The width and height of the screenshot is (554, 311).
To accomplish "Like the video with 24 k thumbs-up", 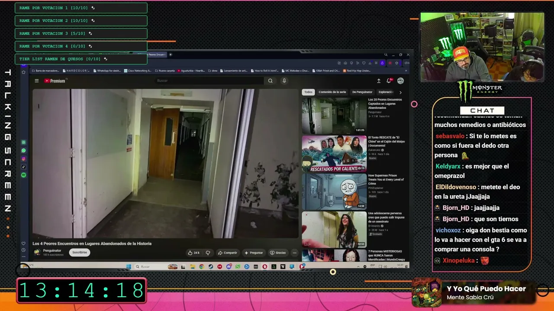I will coord(193,253).
